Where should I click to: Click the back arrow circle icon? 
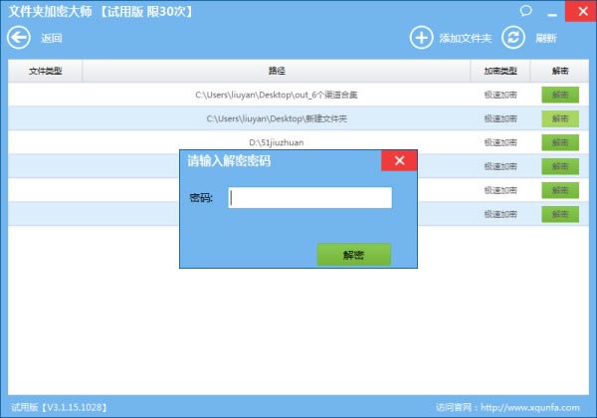click(19, 38)
